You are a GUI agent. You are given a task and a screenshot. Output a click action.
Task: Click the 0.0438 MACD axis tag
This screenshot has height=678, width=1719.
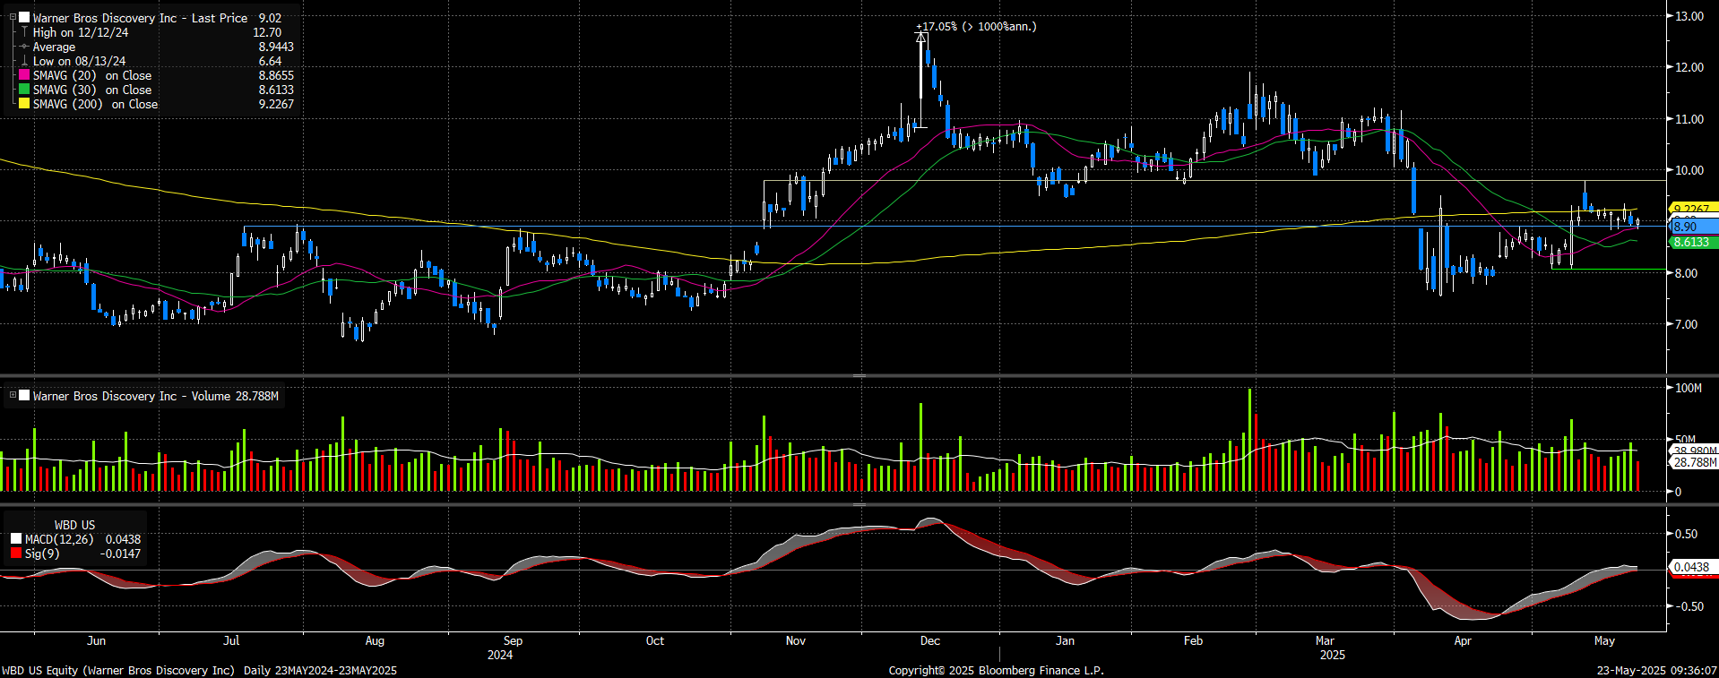1692,567
